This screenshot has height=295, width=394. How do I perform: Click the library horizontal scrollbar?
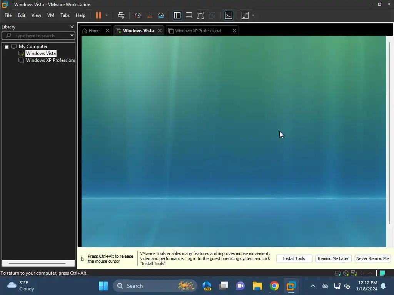point(37,264)
